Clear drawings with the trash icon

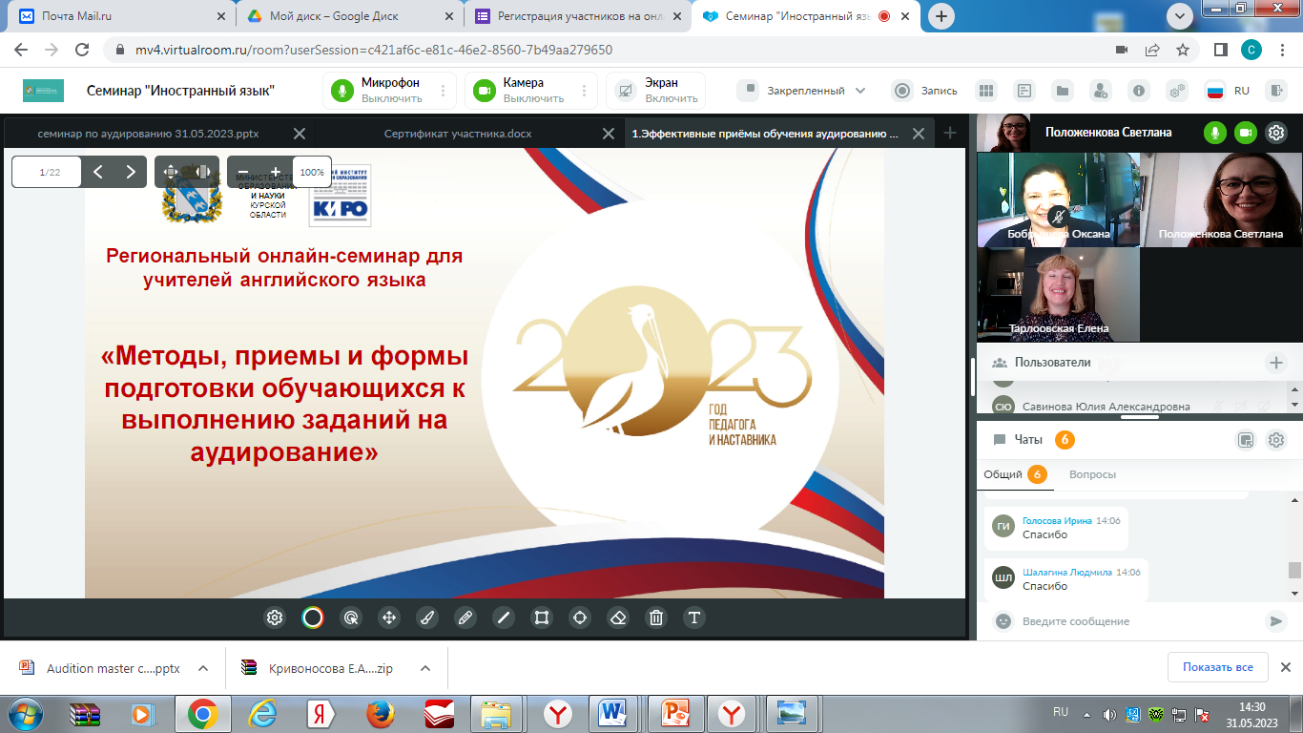656,618
